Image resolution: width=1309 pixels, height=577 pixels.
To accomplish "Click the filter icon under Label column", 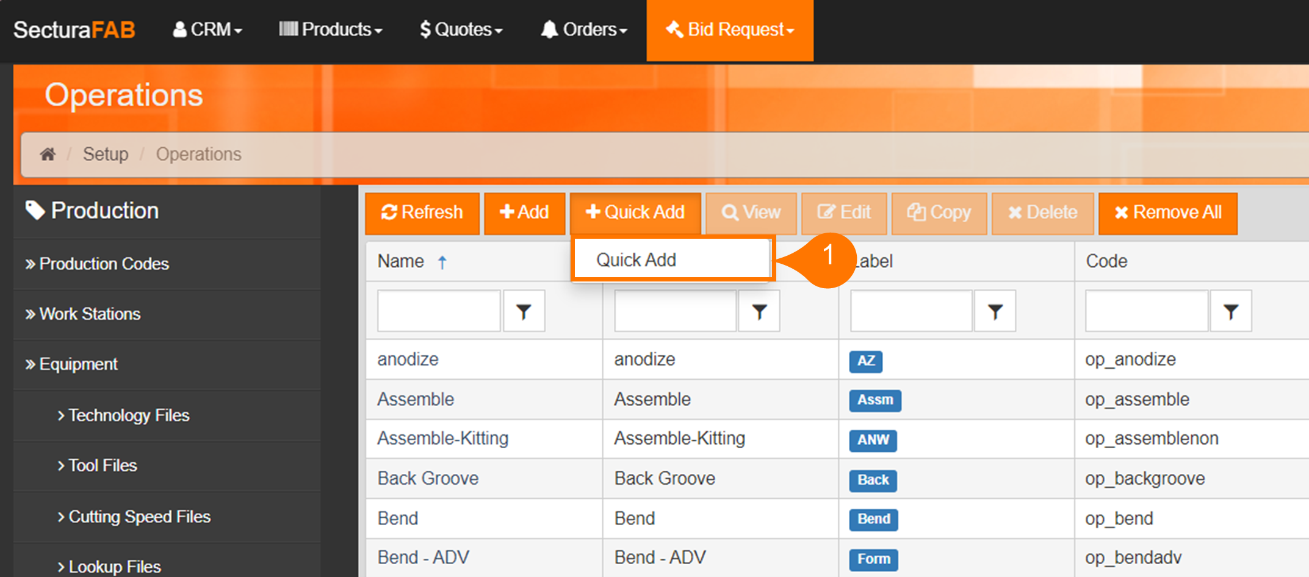I will [995, 312].
